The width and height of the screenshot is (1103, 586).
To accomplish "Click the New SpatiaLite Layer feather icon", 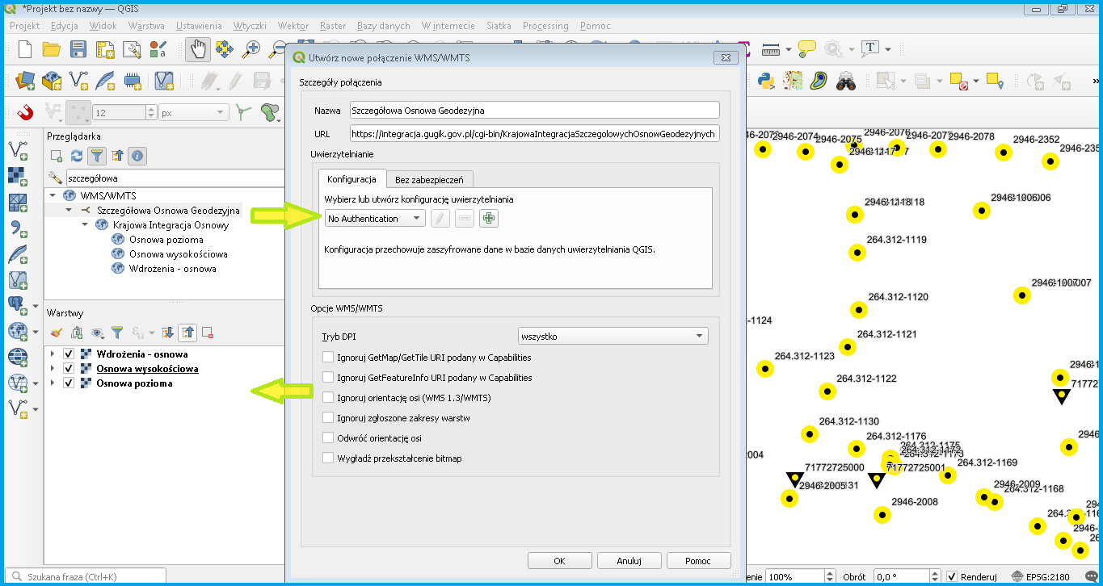I will click(x=105, y=81).
